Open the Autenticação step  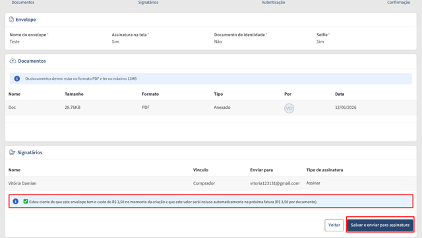point(273,3)
